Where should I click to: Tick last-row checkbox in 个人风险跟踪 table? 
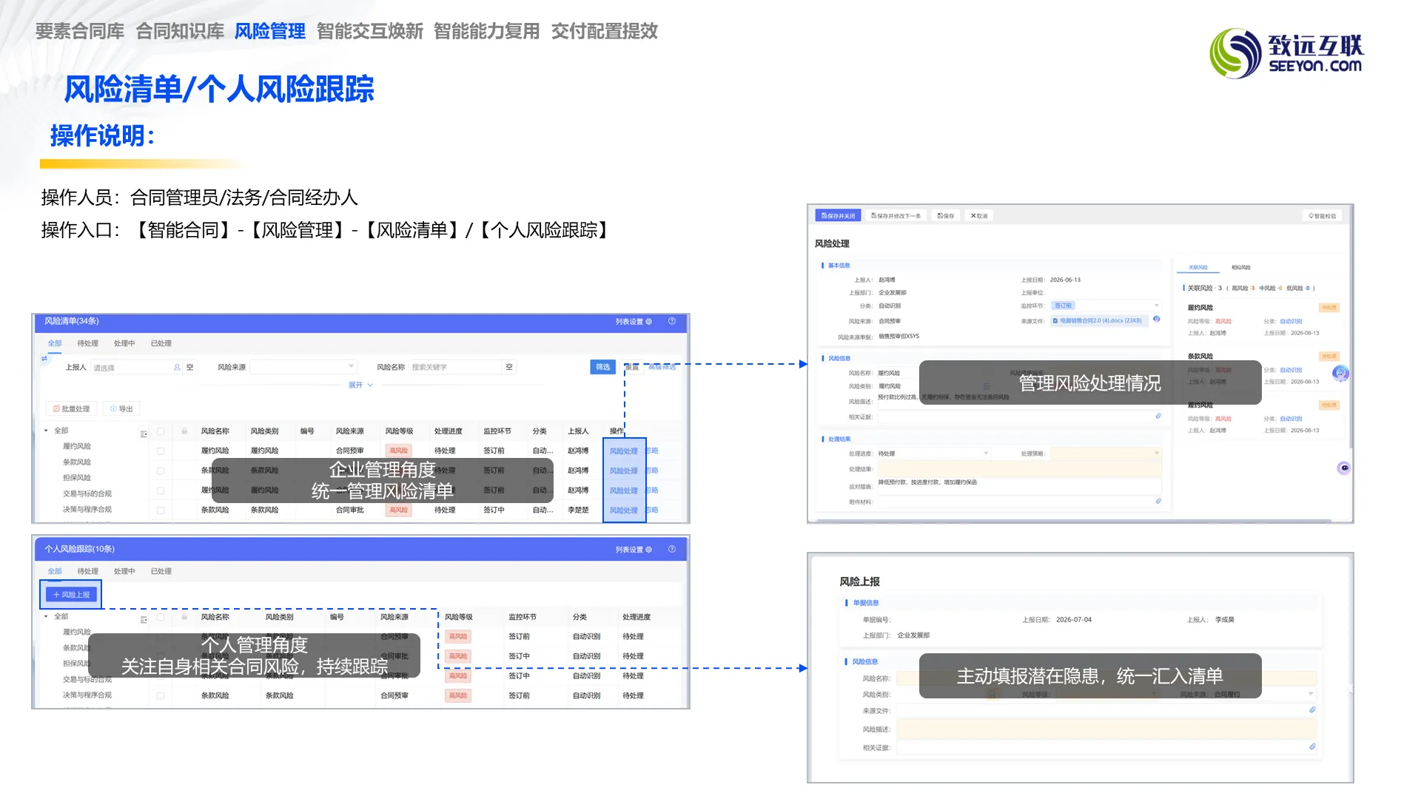click(x=160, y=695)
